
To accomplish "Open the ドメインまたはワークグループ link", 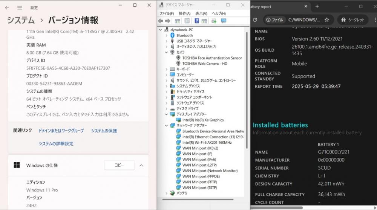I will click(x=61, y=131).
